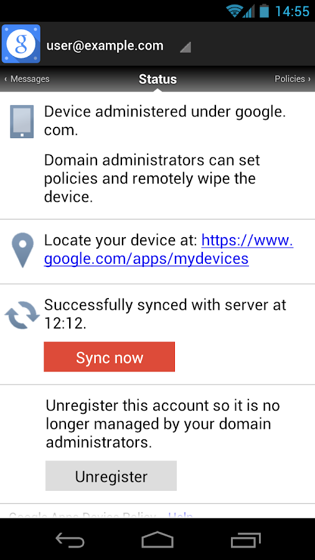315x560 pixels.
Task: Tap the device administered under google.com text
Action: pos(165,121)
